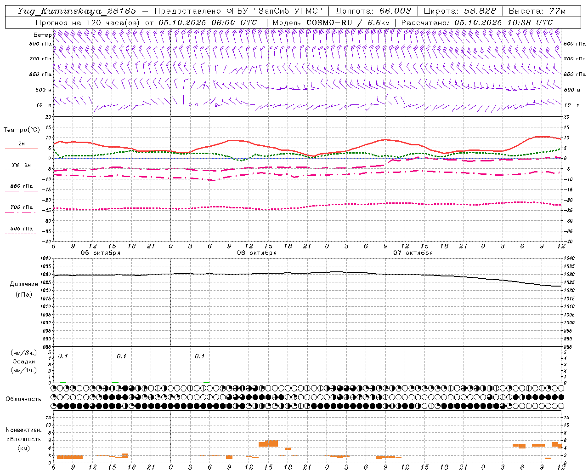Click the Осадки precipitation label
This screenshot has width=588, height=471.
click(x=24, y=362)
